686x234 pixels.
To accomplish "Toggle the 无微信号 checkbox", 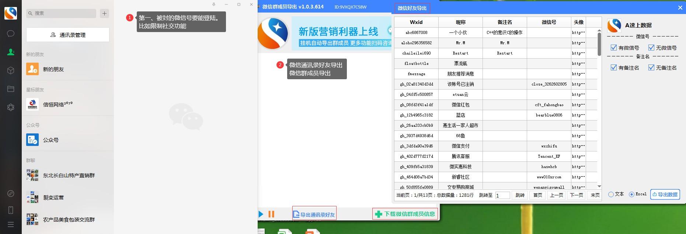I will click(651, 48).
